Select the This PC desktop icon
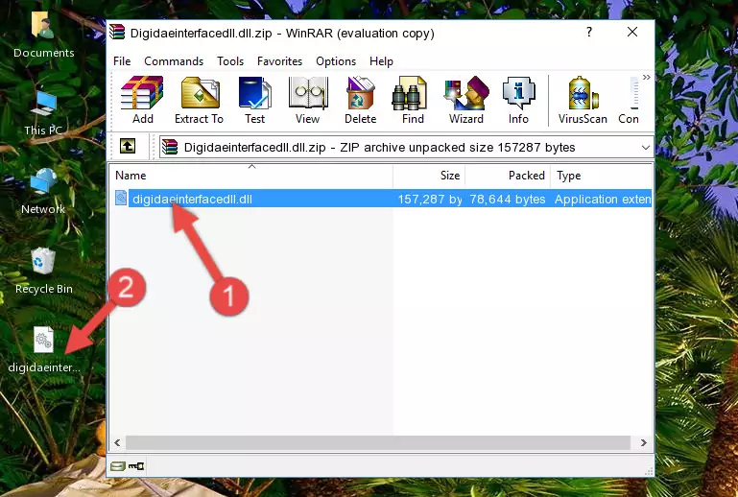 43,112
